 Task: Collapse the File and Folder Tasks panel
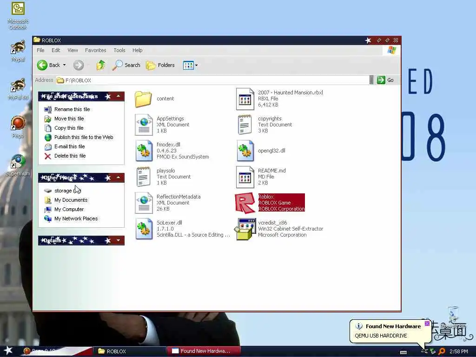(119, 96)
